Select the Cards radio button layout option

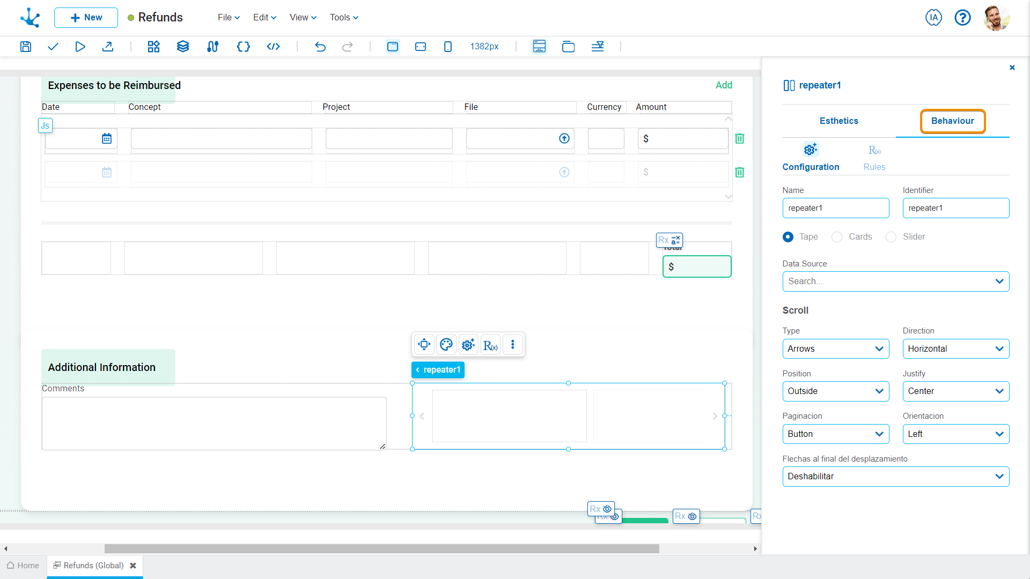click(837, 237)
